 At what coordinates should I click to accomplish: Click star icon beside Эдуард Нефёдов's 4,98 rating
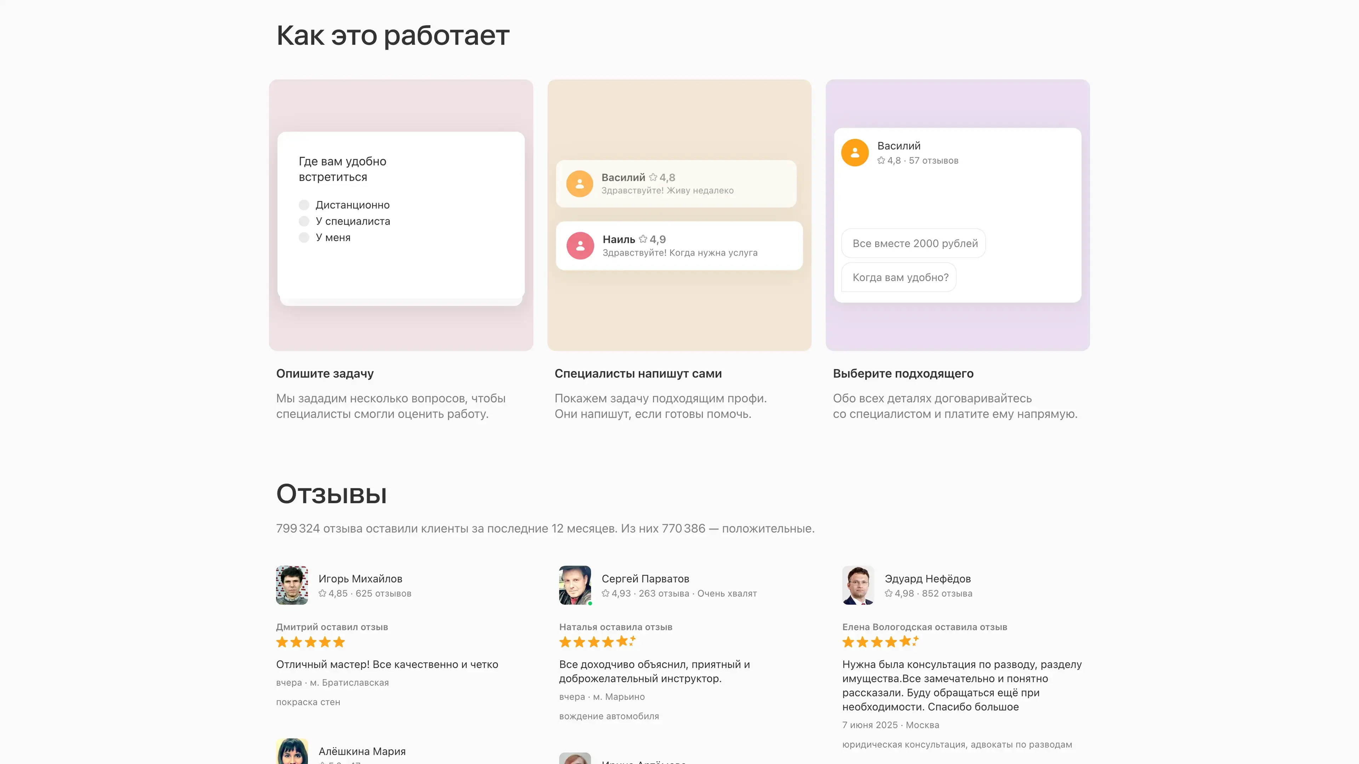click(888, 594)
